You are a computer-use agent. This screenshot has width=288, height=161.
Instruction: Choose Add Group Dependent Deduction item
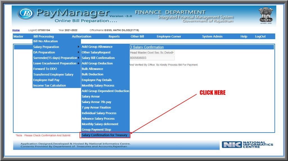point(105,91)
